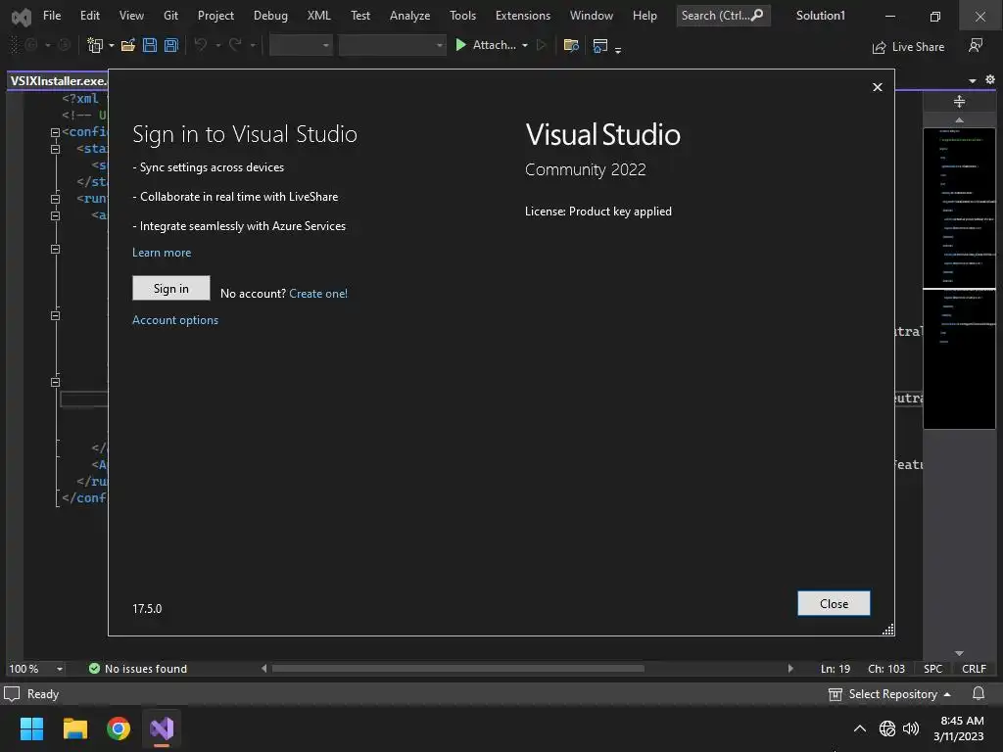Launch Chrome from the taskbar
The image size is (1003, 752).
tap(119, 728)
